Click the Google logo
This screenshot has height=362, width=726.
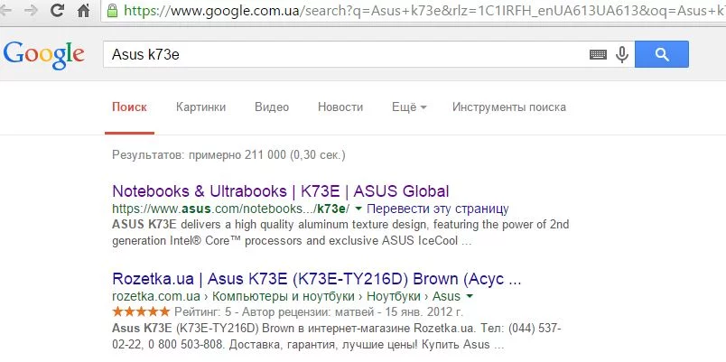[x=43, y=54]
